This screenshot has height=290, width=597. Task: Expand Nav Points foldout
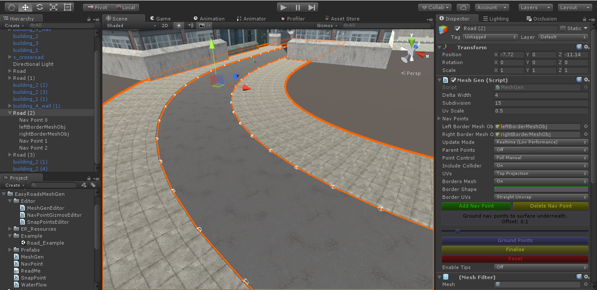pyautogui.click(x=439, y=119)
